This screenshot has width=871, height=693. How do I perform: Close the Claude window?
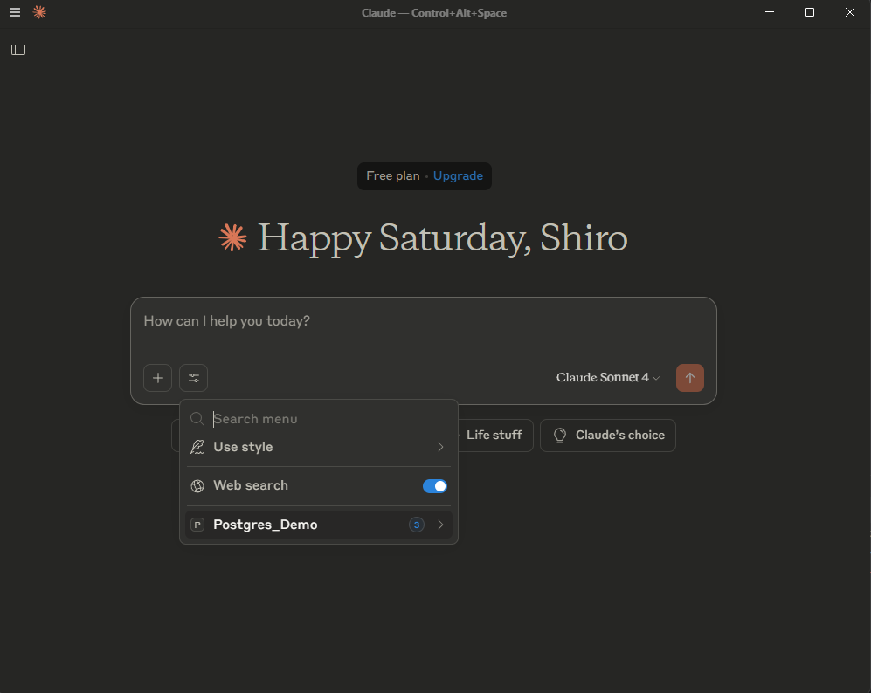[850, 12]
